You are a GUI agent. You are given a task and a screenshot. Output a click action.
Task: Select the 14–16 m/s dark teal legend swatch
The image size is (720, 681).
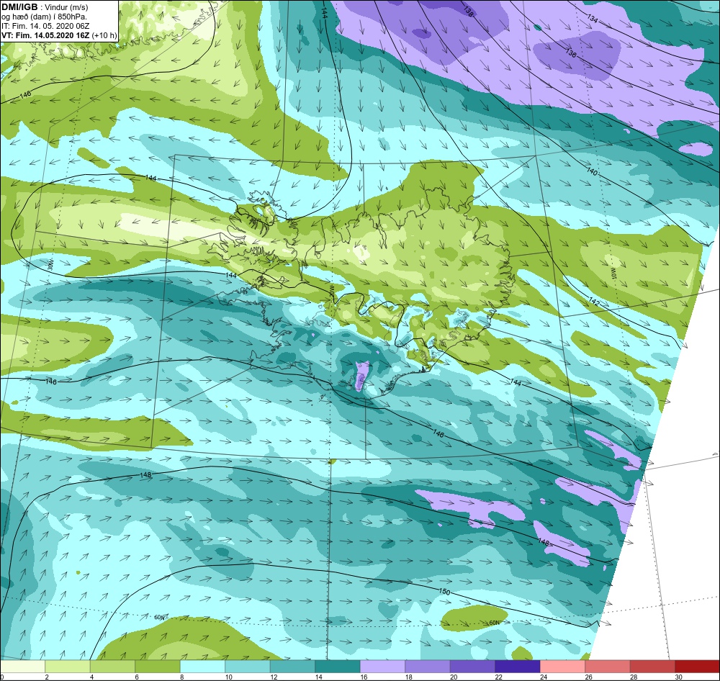click(338, 667)
